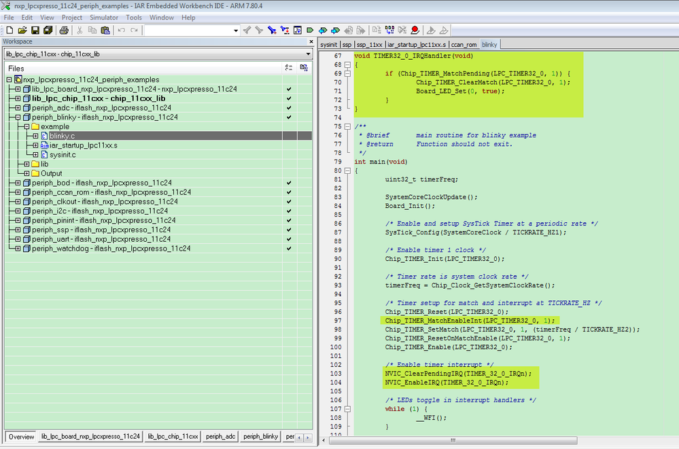Click the editor horizontal scrollbar thumb
The height and width of the screenshot is (449, 679).
tap(453, 440)
